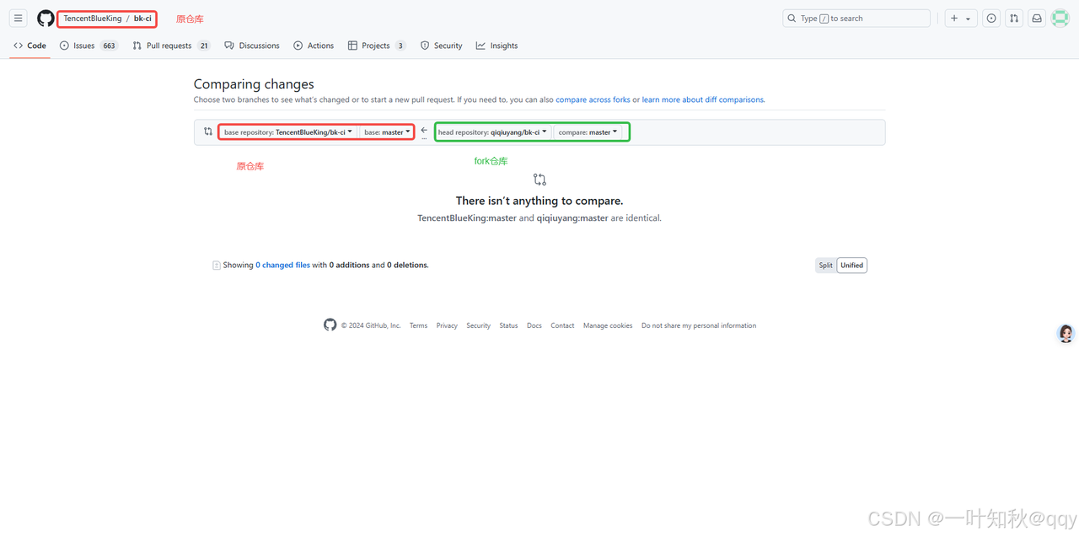The height and width of the screenshot is (537, 1079).
Task: Switch to the Issues tab
Action: [x=89, y=46]
